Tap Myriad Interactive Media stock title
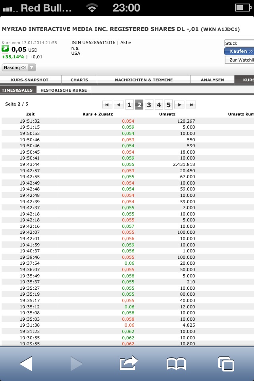The image size is (254, 381). (121, 29)
